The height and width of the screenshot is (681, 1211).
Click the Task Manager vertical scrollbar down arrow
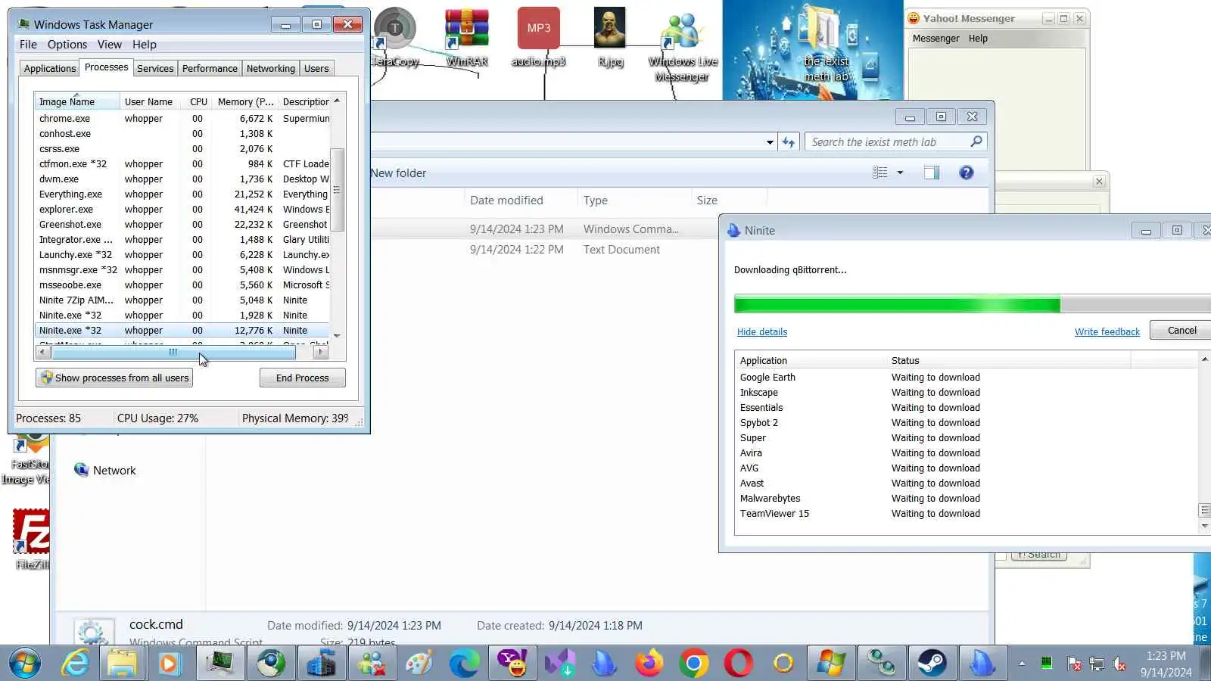[337, 335]
